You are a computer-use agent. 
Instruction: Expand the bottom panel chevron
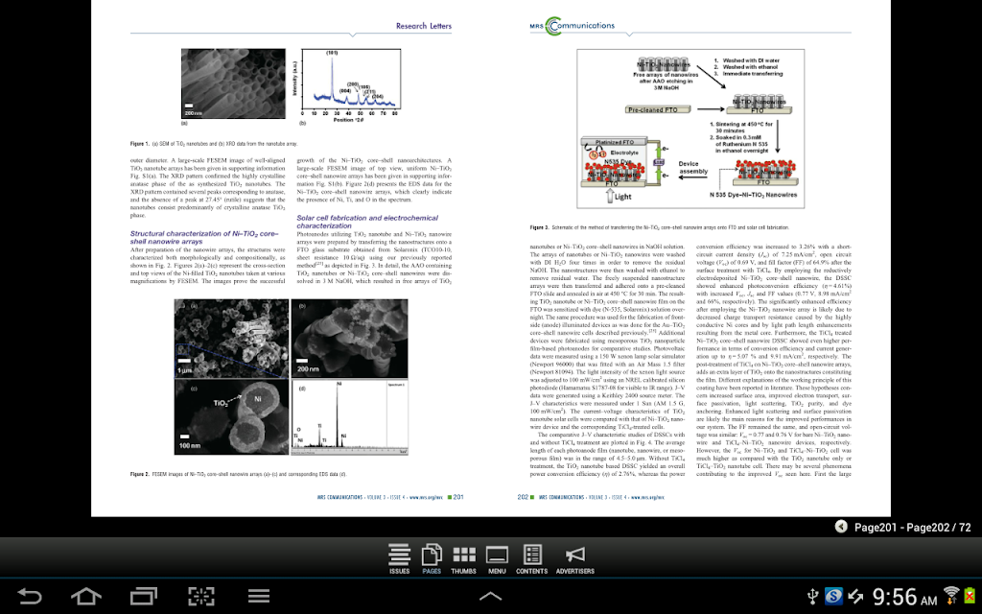point(490,597)
